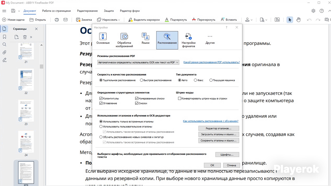Image resolution: width=331 pixels, height=186 pixels.
Task: Click the Save document icon
Action: pyautogui.click(x=13, y=11)
